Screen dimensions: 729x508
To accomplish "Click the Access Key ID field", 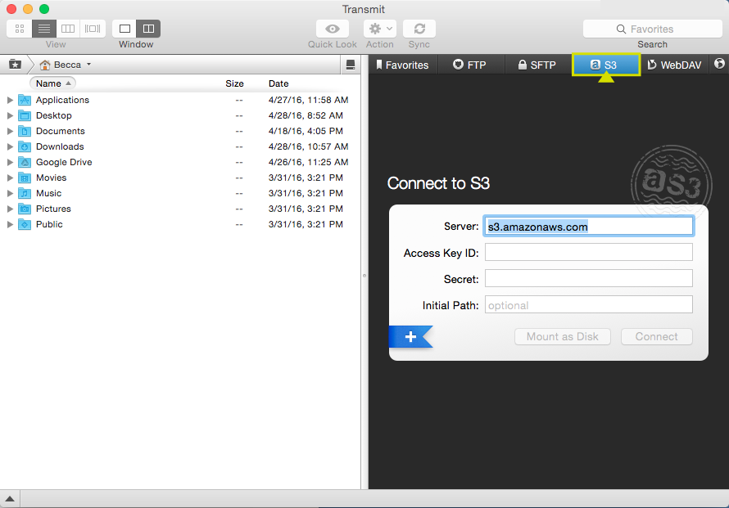I will [x=589, y=253].
